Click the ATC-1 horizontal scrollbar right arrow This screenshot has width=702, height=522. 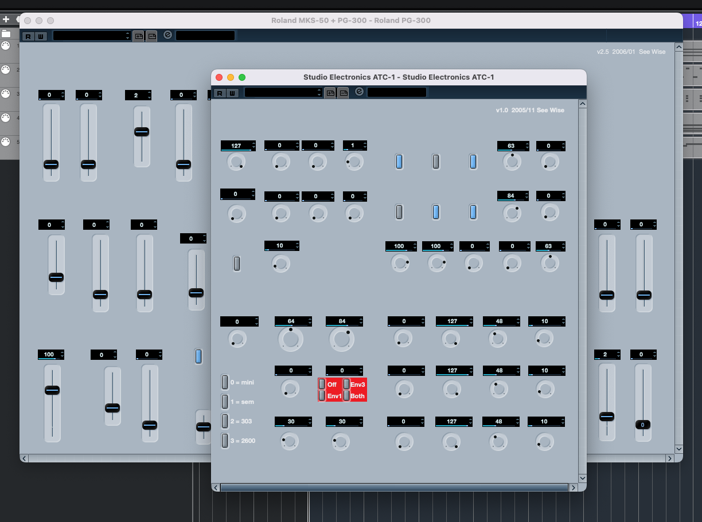(x=573, y=488)
